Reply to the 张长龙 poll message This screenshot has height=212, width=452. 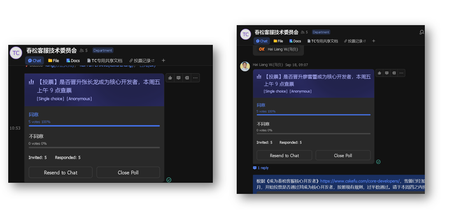(x=179, y=78)
